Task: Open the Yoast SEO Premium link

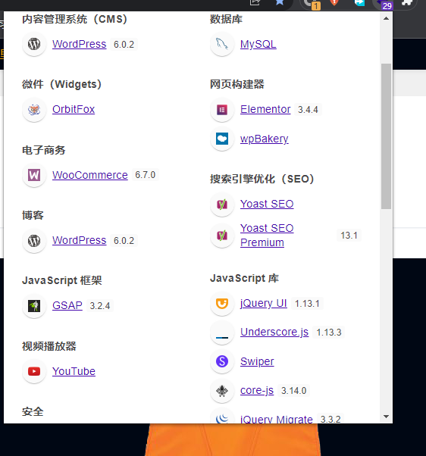Action: pyautogui.click(x=267, y=236)
